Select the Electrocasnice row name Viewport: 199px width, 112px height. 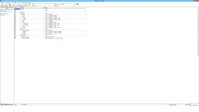[23, 35]
